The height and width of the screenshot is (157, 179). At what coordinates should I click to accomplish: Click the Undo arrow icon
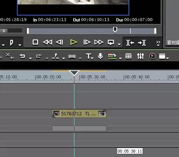(x=22, y=56)
